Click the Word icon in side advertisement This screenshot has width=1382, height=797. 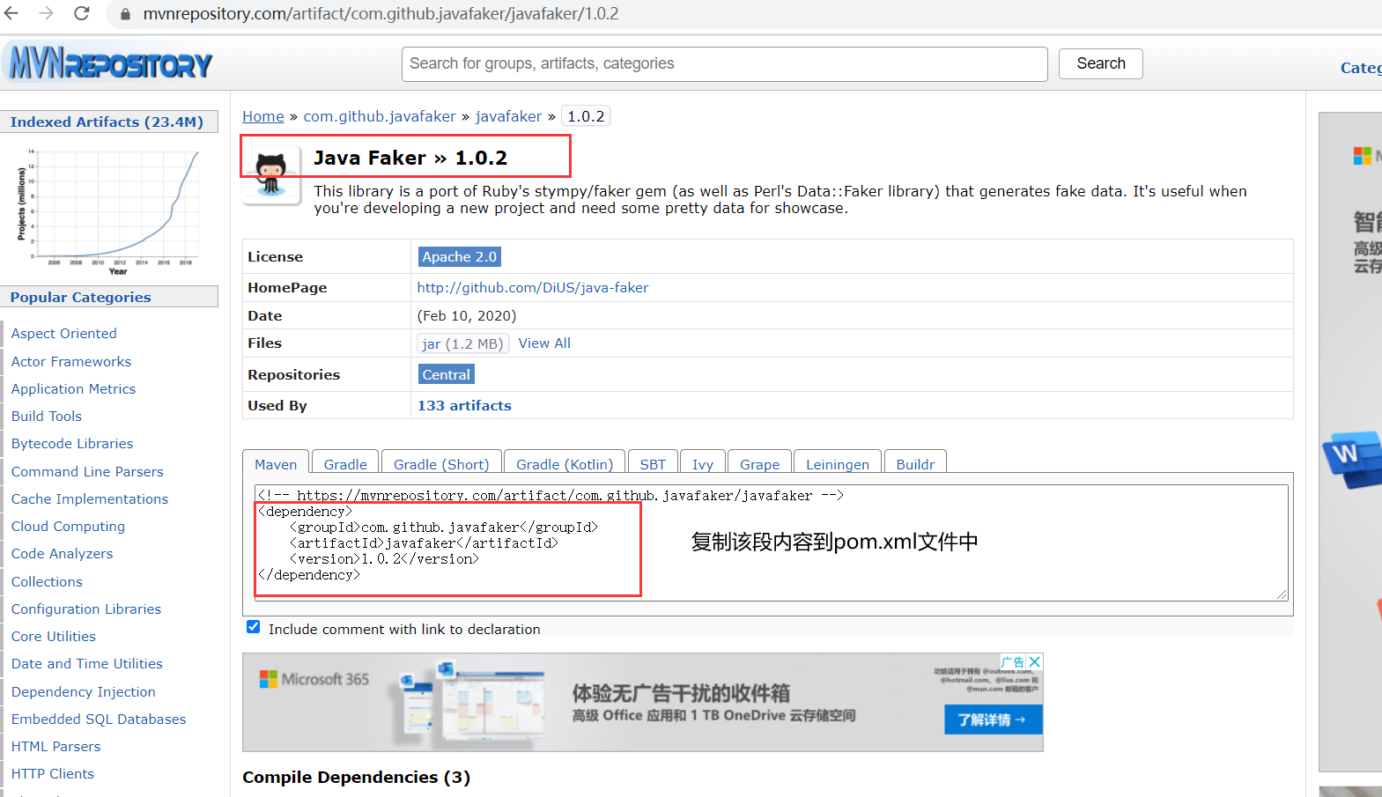click(1352, 459)
